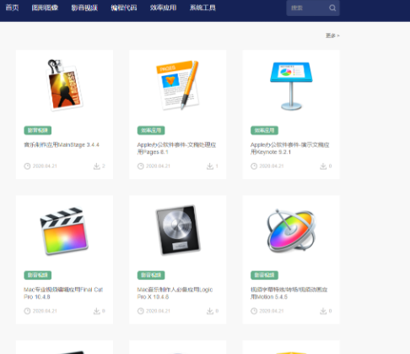Open the Final Cut Pro clapperboard icon
Screen dimensions: 410x354
[64, 231]
